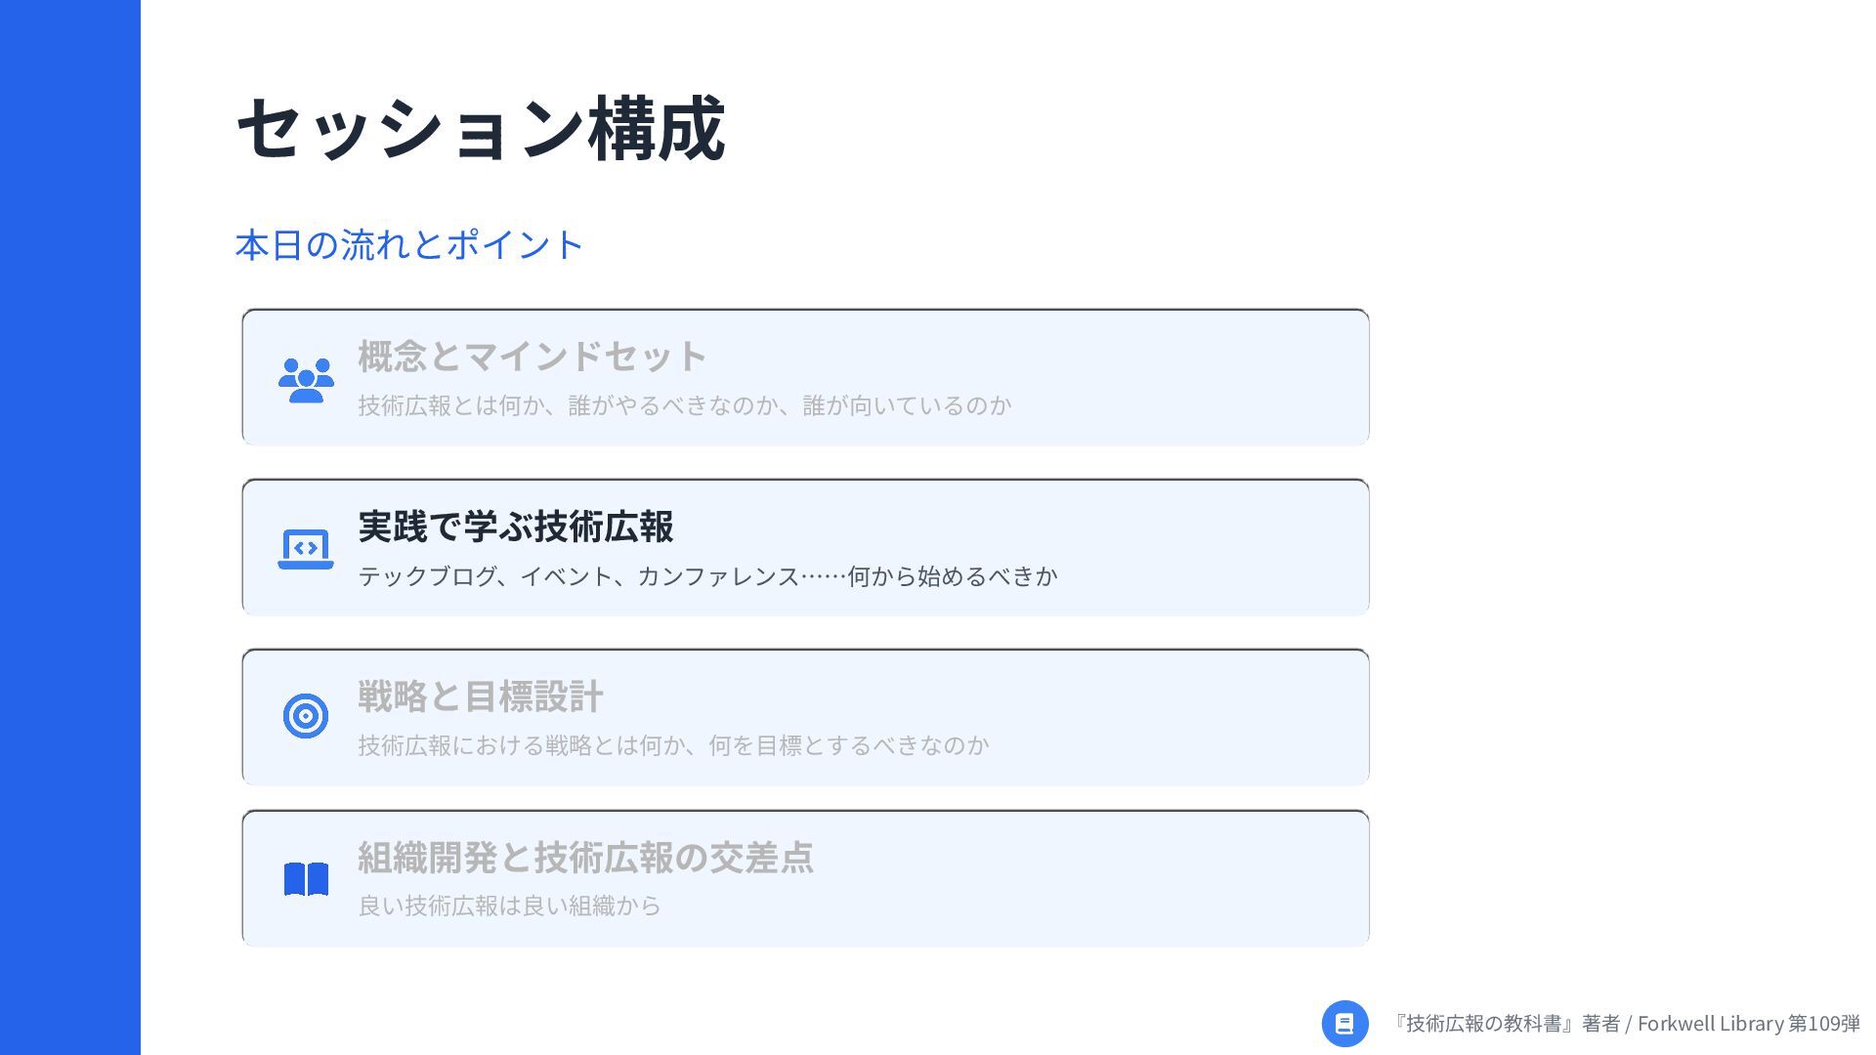Click description starting 技術広報における戦略
Screen dimensions: 1876x1055
pos(673,745)
